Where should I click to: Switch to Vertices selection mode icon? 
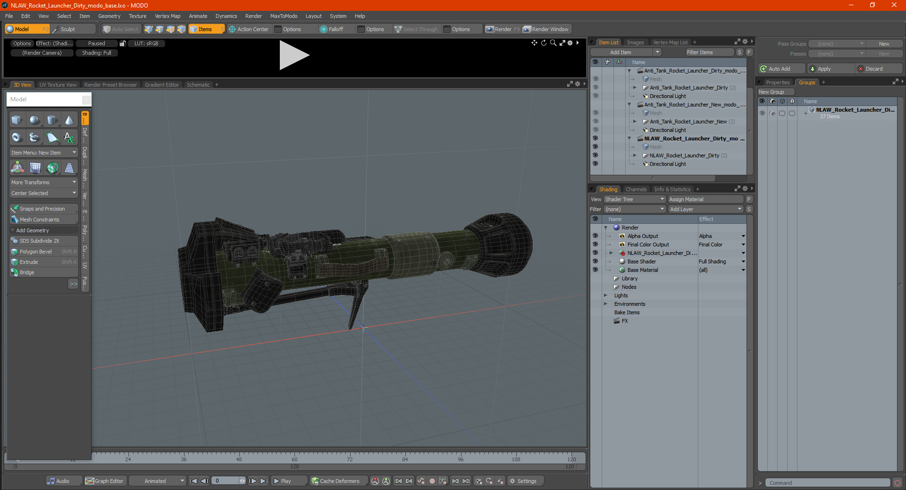point(149,29)
